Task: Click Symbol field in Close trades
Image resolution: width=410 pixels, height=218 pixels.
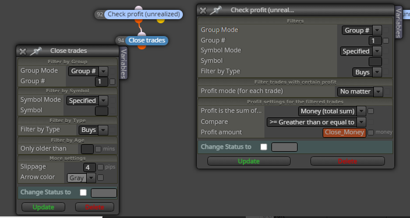Action: pos(101,111)
